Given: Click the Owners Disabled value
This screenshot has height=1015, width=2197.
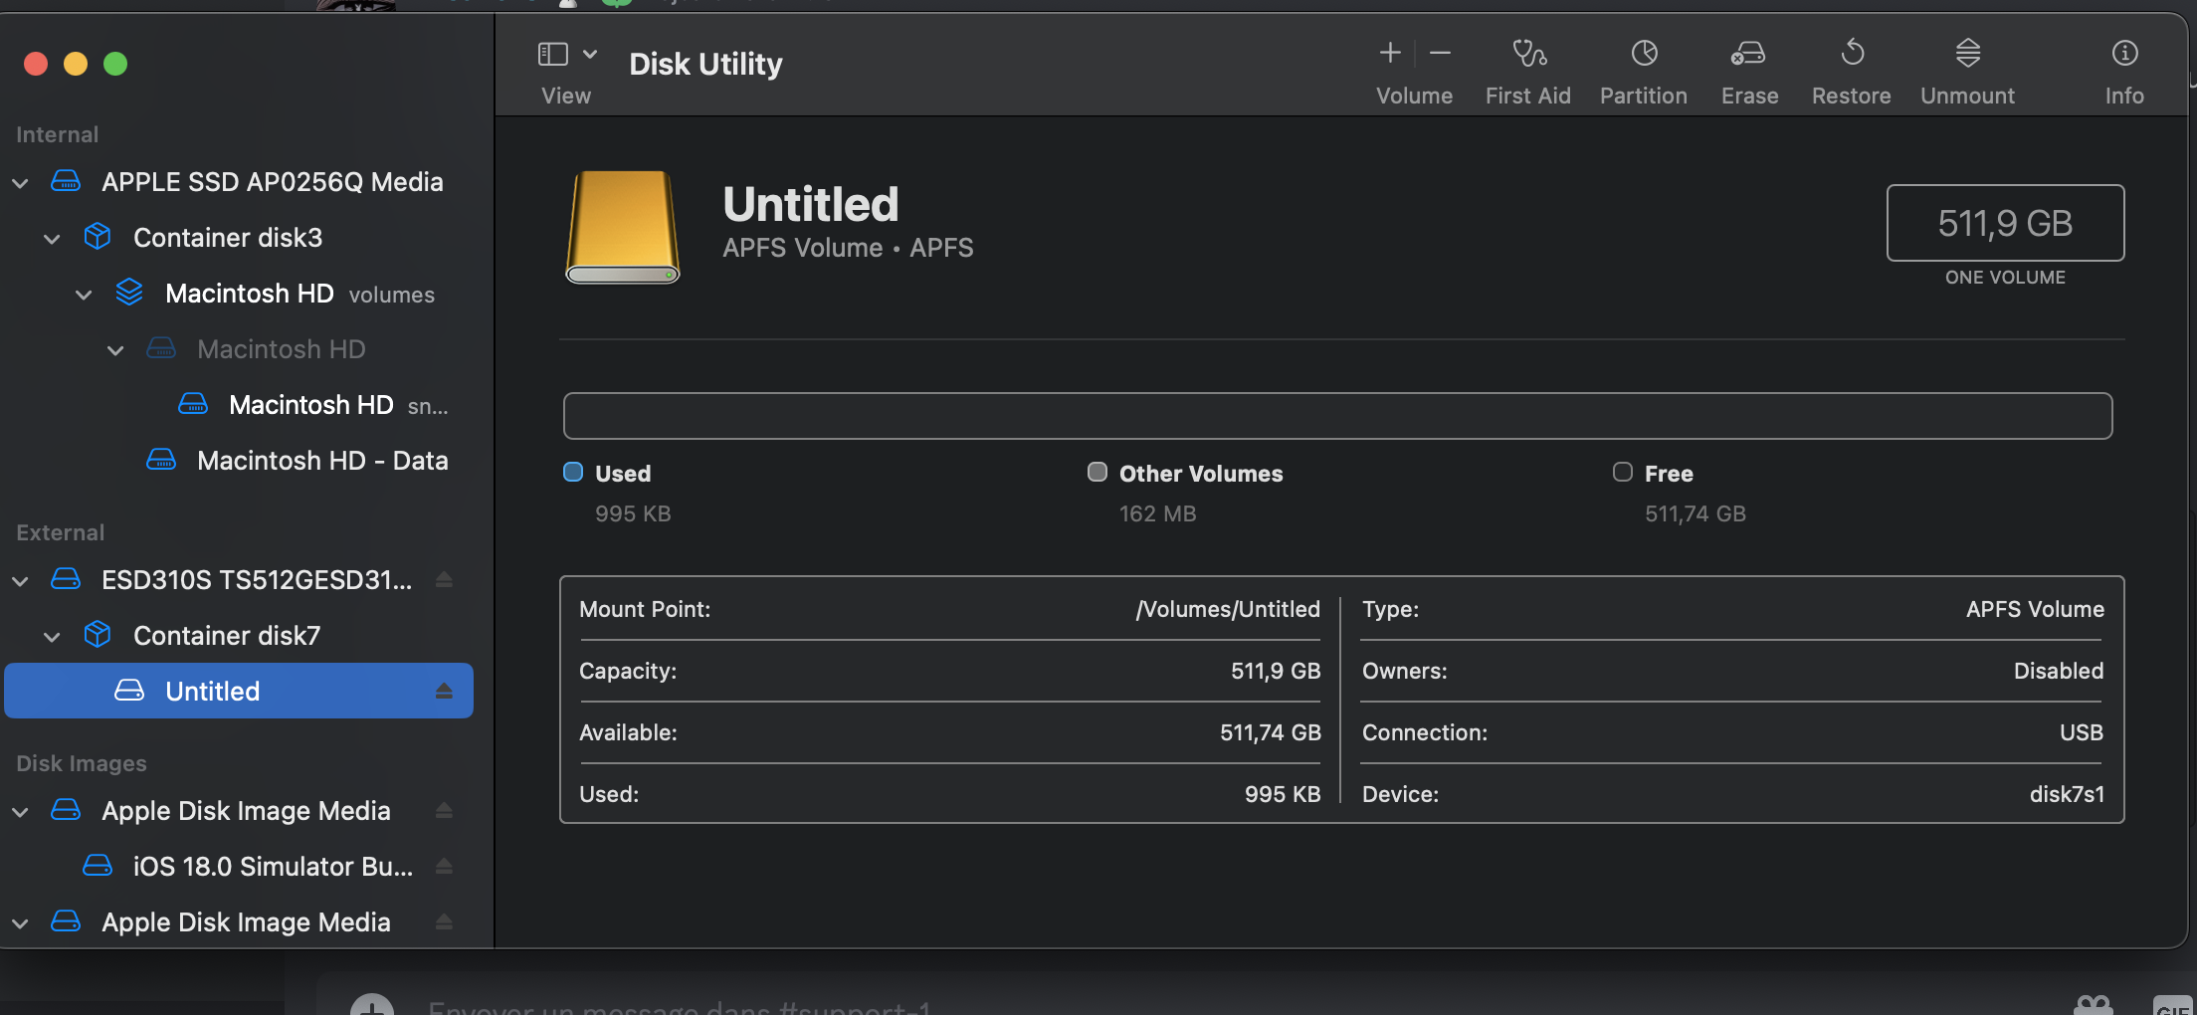Looking at the screenshot, I should (2059, 671).
